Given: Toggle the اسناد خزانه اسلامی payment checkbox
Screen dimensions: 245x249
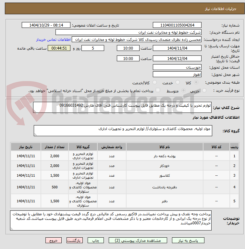Looking at the screenshot, I should tap(158, 90).
